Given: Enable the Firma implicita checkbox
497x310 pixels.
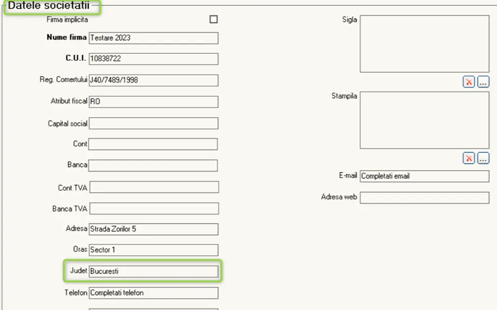Looking at the screenshot, I should tap(213, 20).
